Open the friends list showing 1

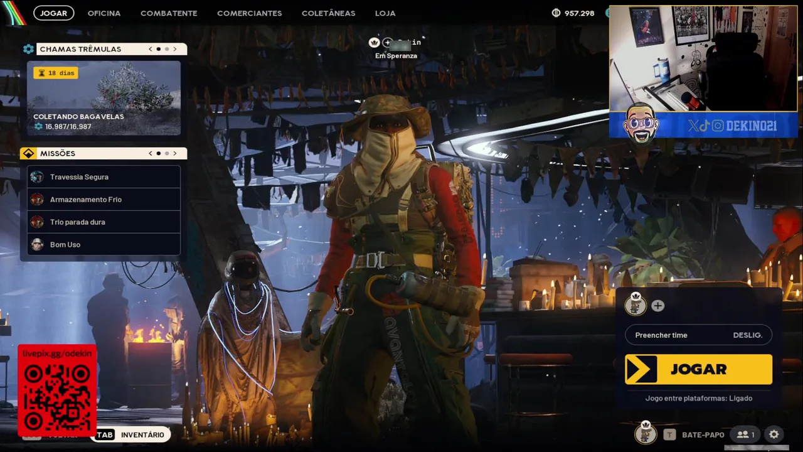click(746, 434)
